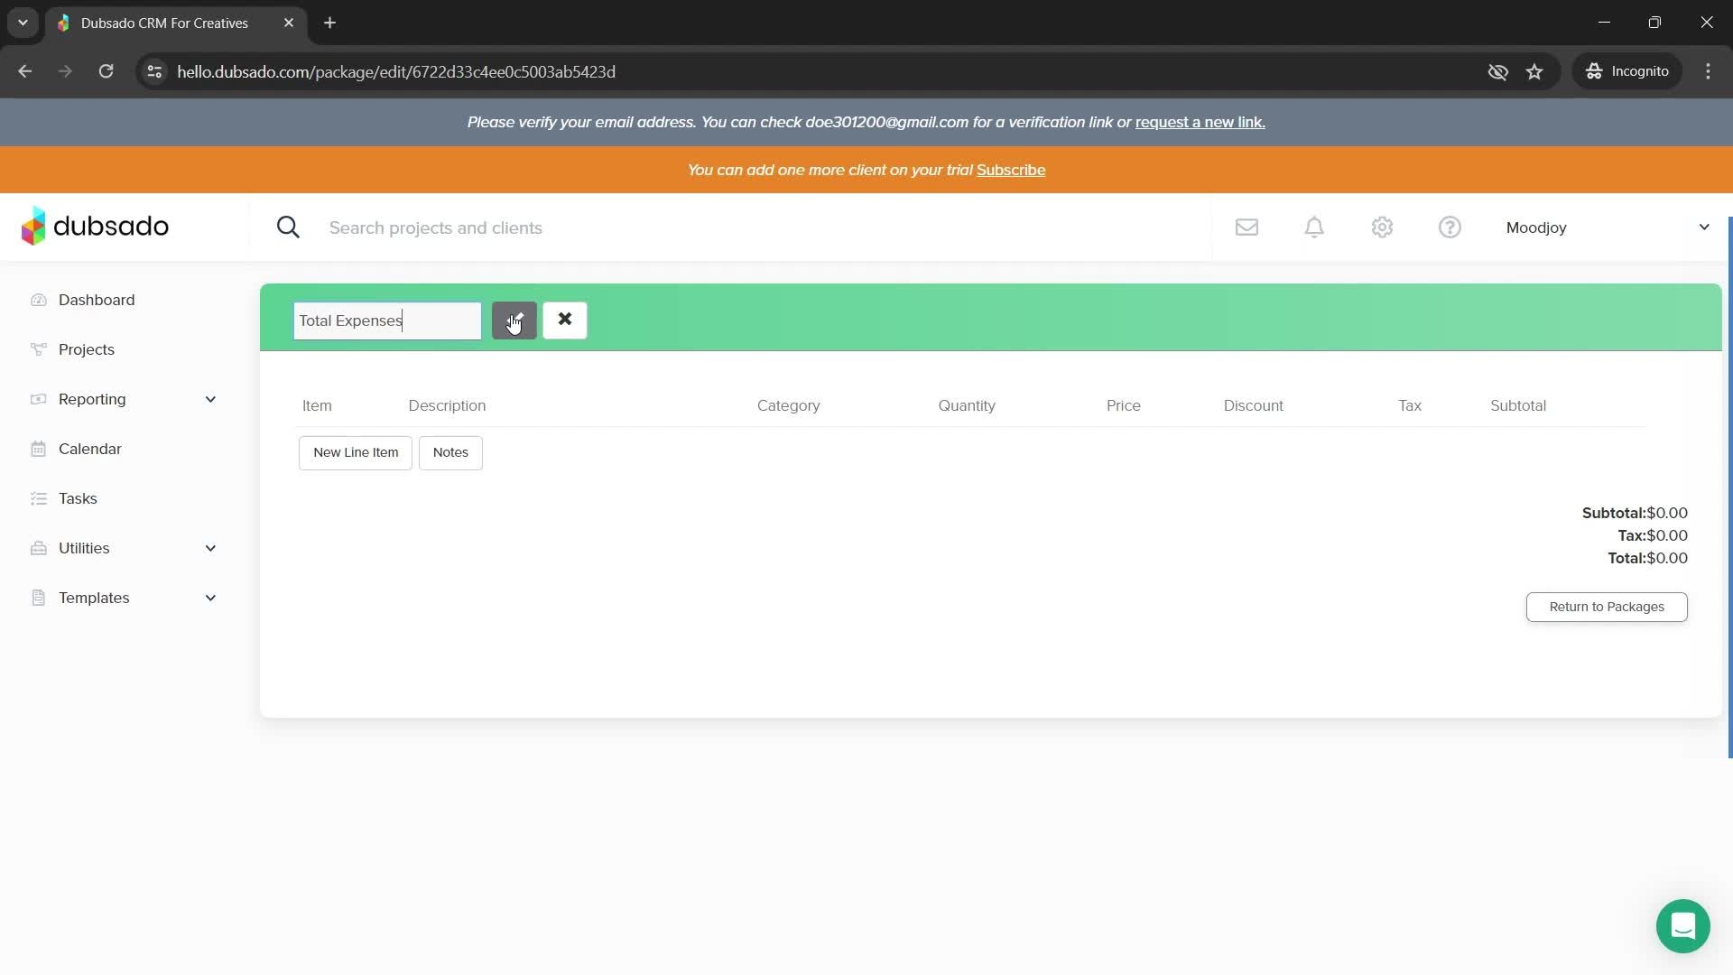
Task: Open the Moodjoy account dropdown
Action: 1608,227
